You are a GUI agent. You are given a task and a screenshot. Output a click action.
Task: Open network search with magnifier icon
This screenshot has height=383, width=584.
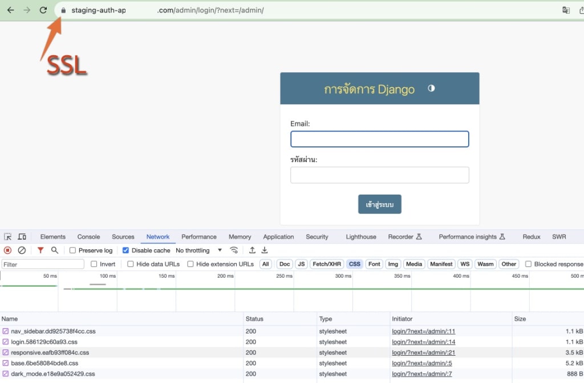(54, 250)
